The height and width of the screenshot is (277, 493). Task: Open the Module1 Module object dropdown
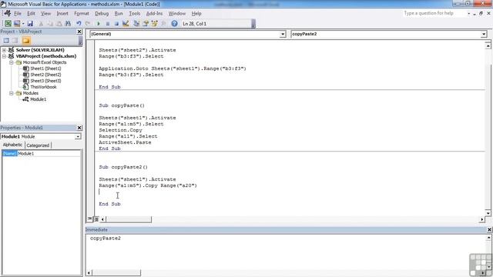(x=78, y=137)
